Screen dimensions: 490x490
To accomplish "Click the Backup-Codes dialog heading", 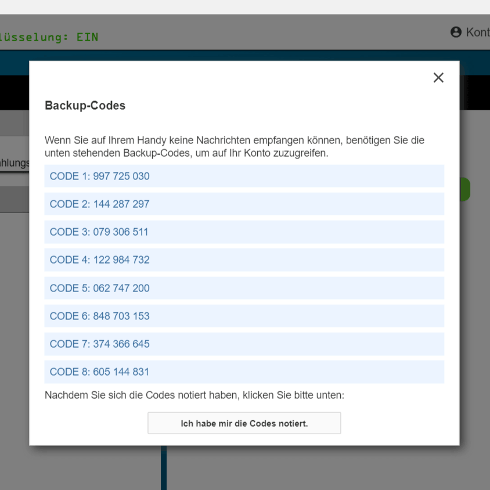I will (x=85, y=106).
